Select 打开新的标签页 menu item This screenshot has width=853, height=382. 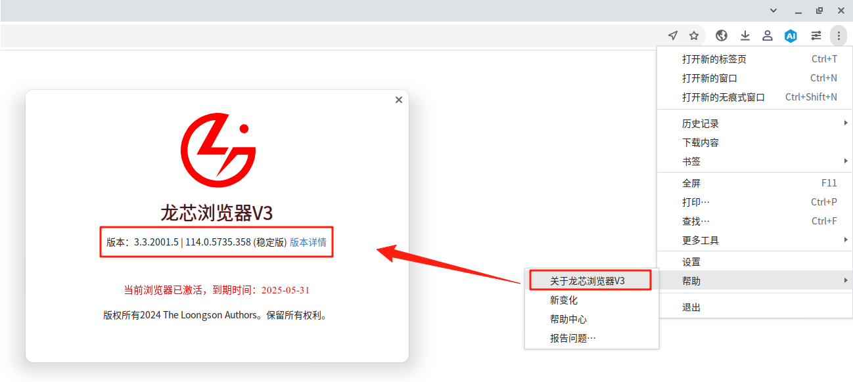click(755, 59)
